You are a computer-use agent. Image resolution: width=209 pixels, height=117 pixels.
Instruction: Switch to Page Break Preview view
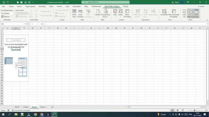(x=183, y=110)
